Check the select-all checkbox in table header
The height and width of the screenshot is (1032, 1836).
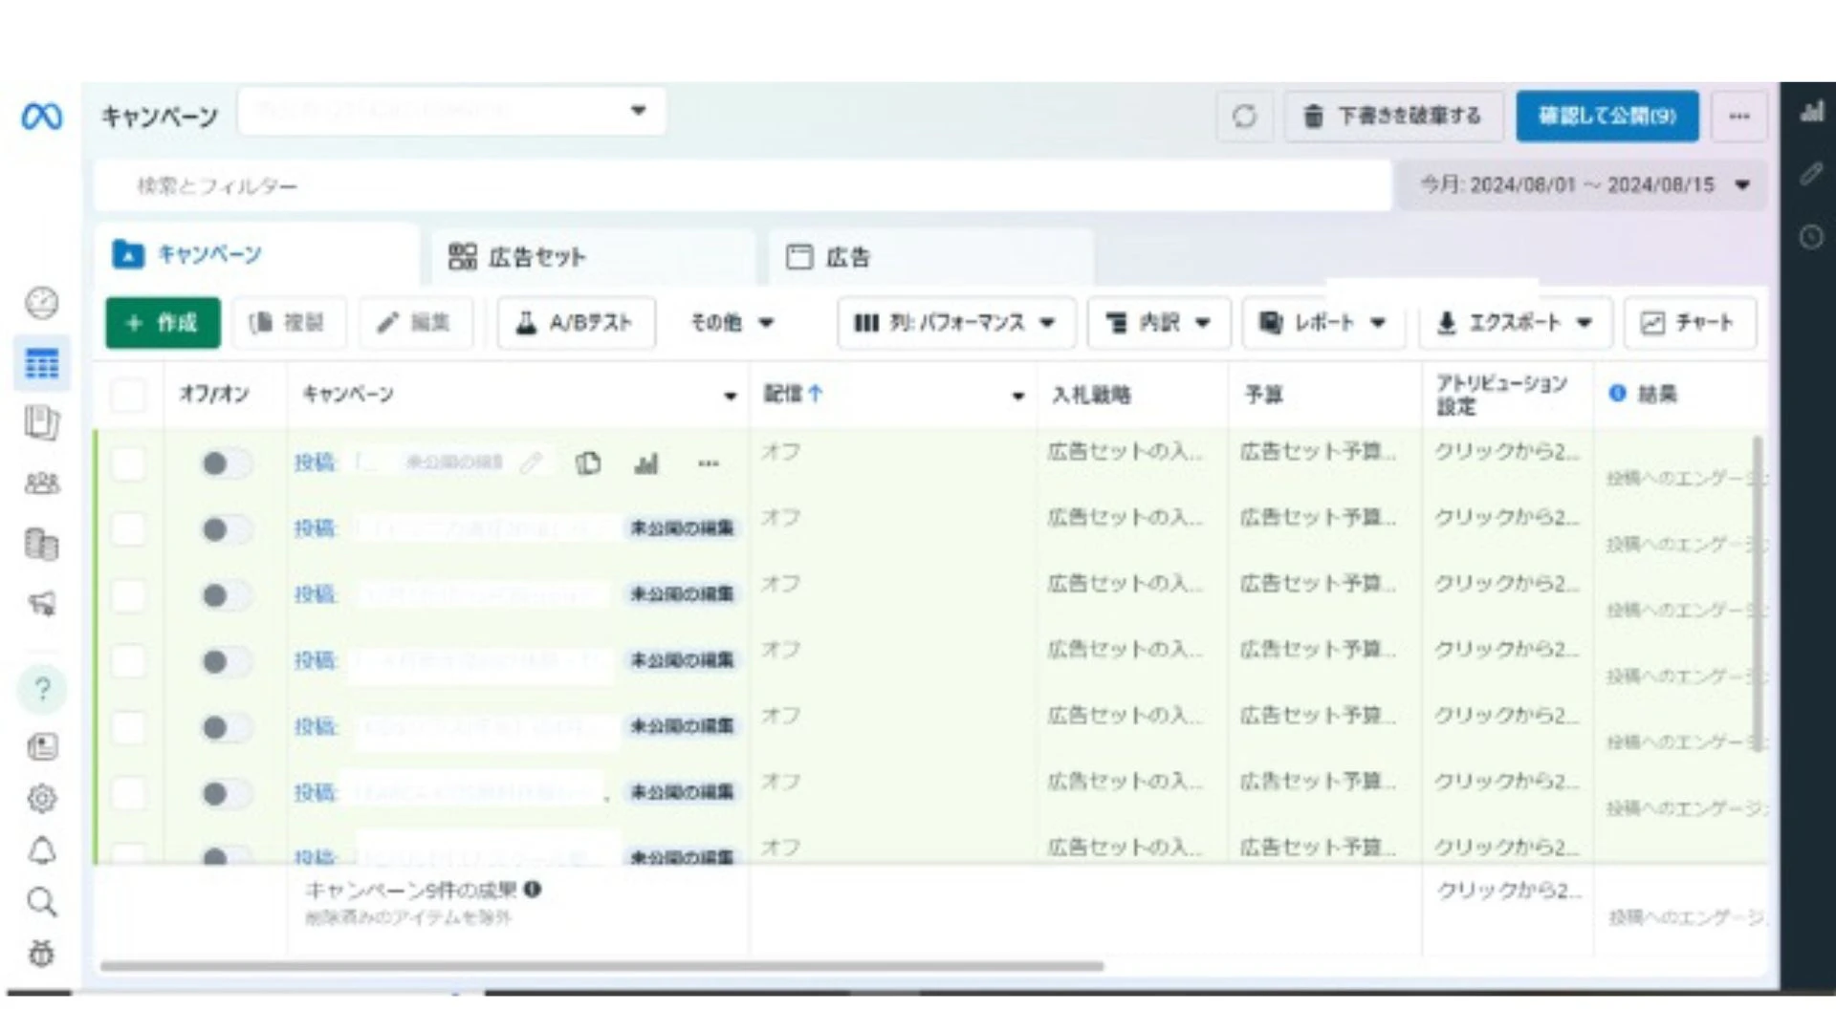point(129,394)
